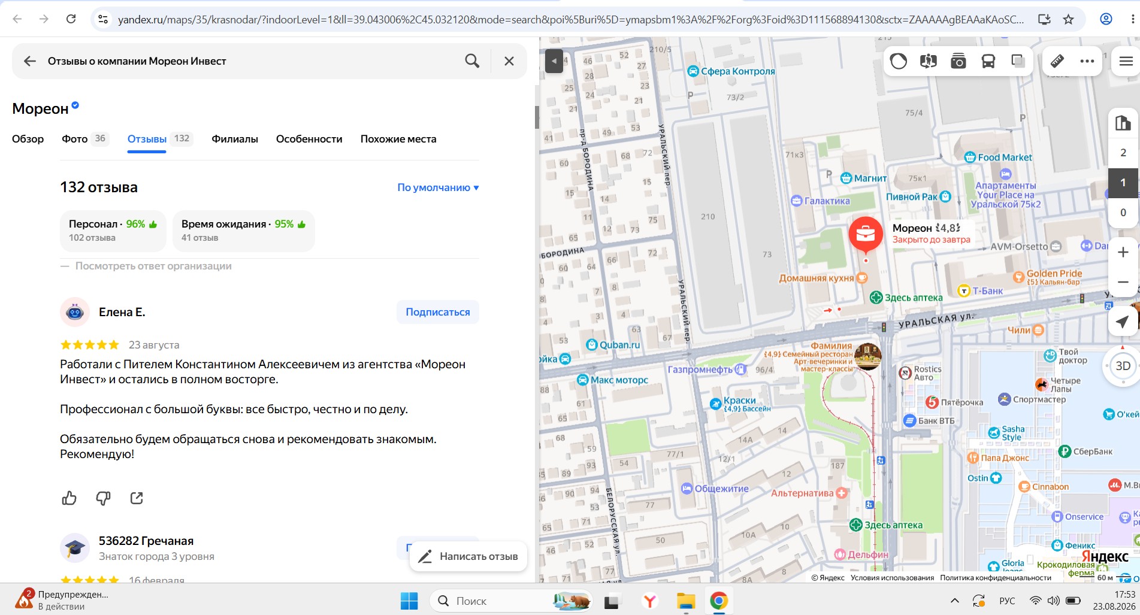Toggle the map traffic layer icon

click(x=899, y=61)
